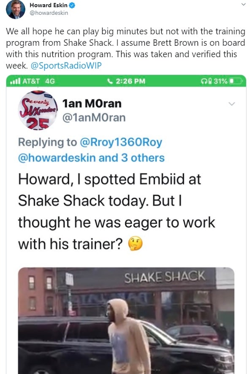Tap the phone call icon in status bar

(x=110, y=81)
